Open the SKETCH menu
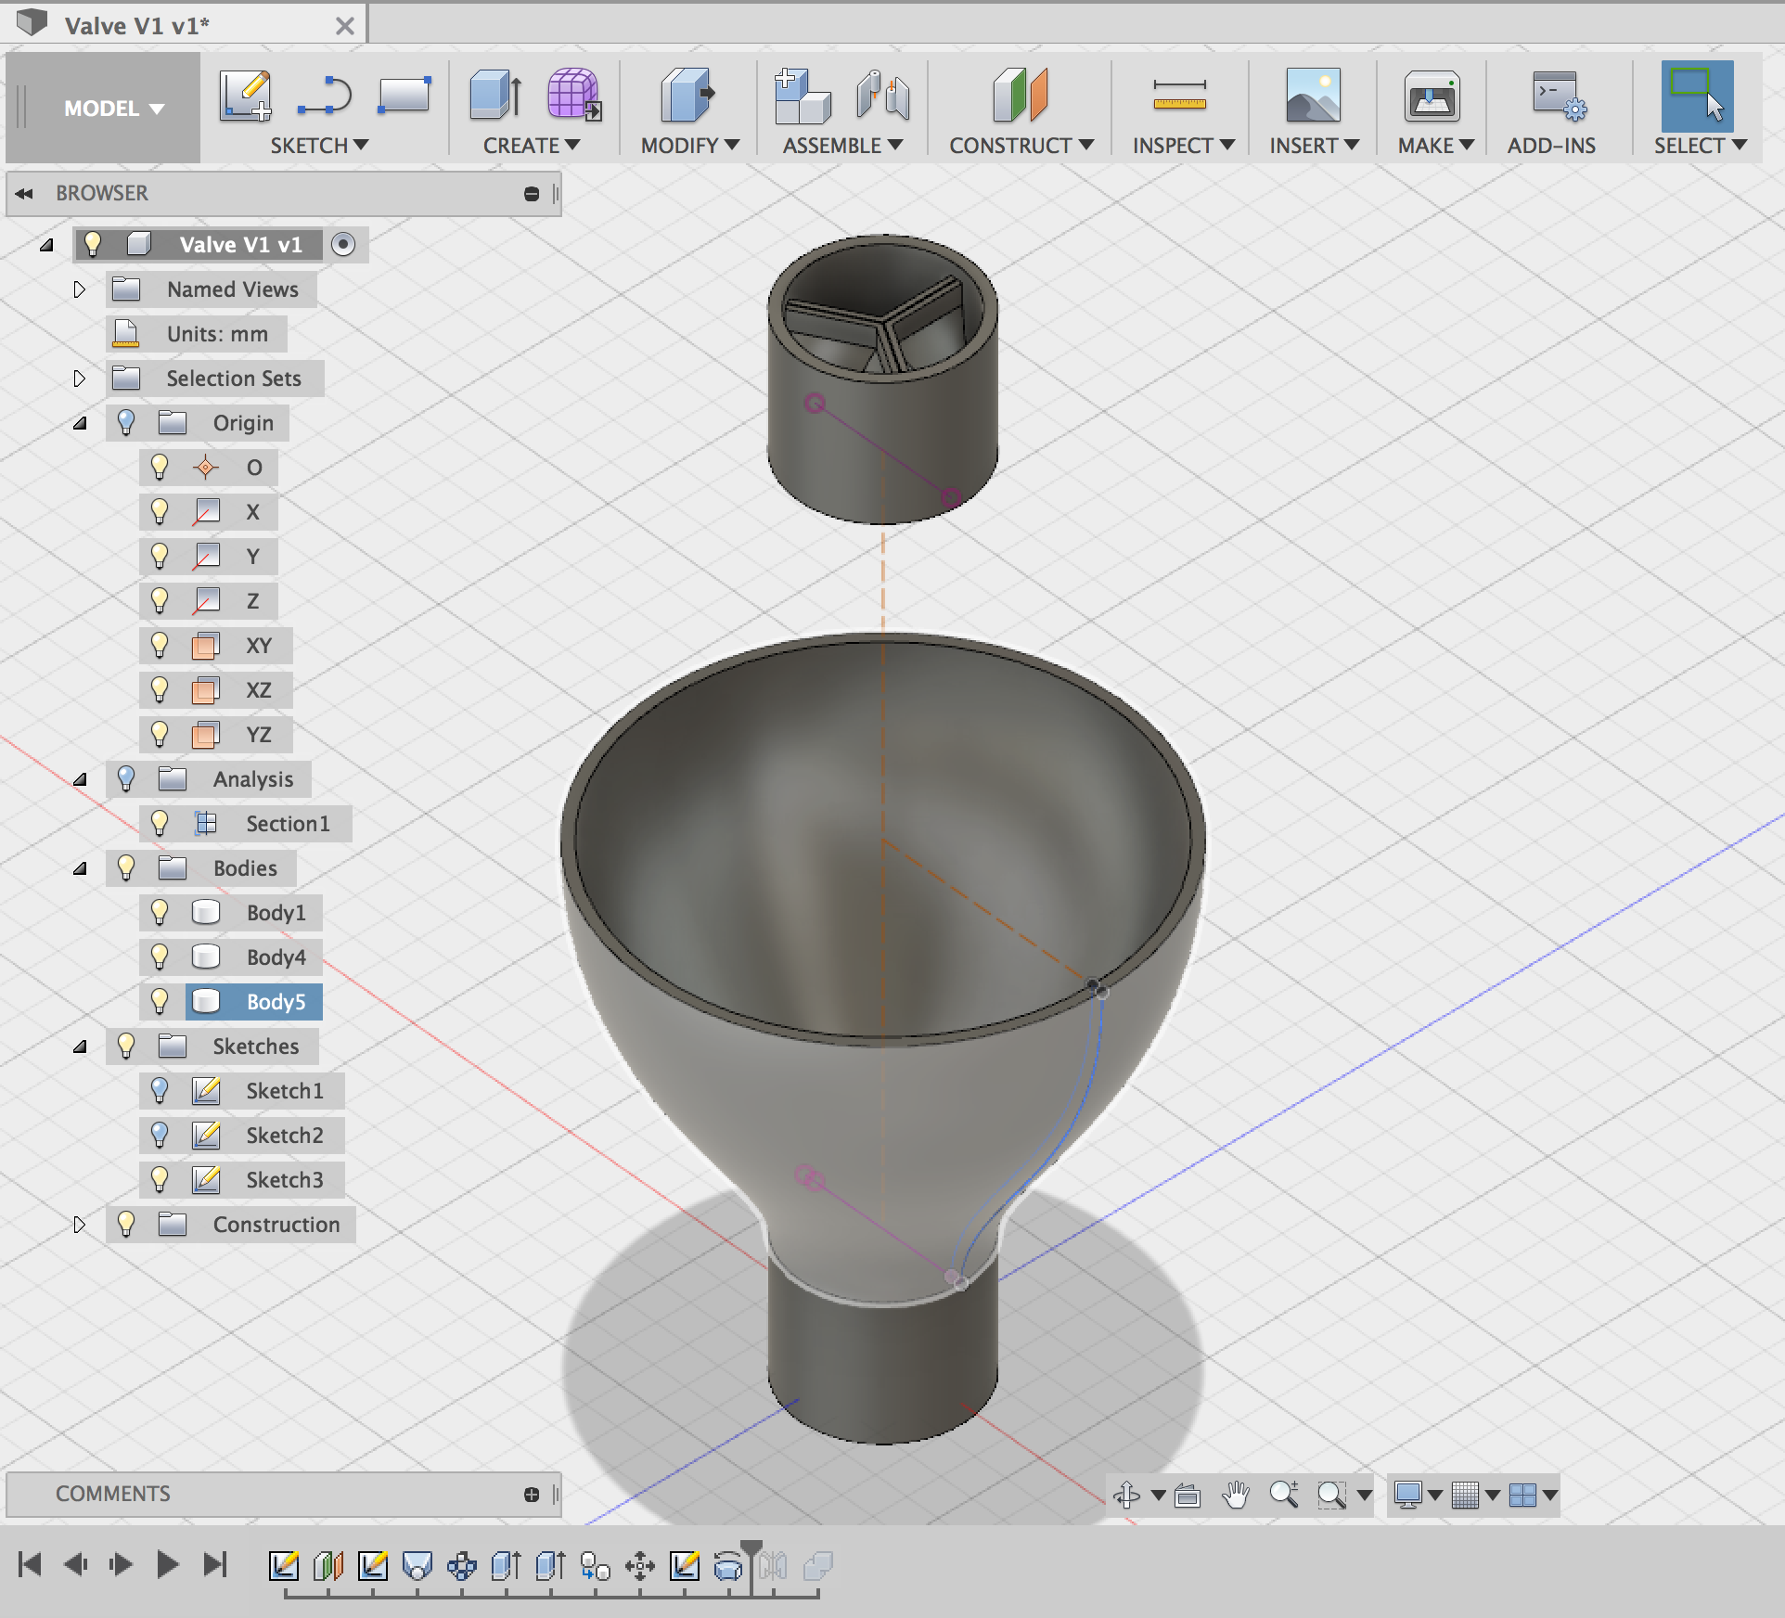1785x1618 pixels. click(x=319, y=146)
